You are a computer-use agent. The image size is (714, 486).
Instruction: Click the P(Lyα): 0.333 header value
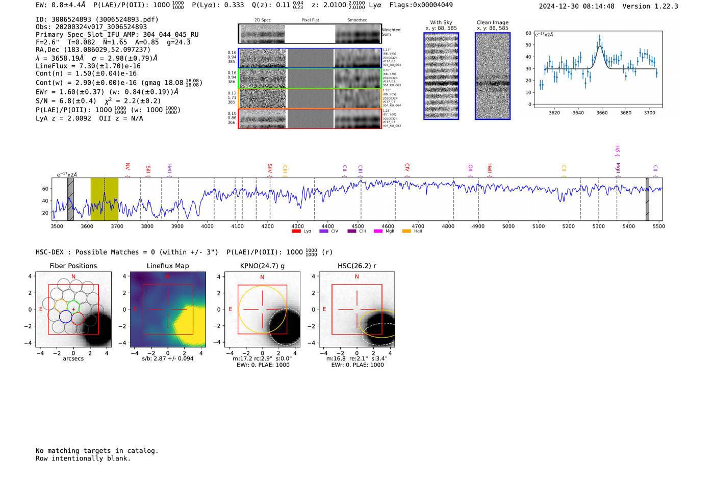[218, 5]
